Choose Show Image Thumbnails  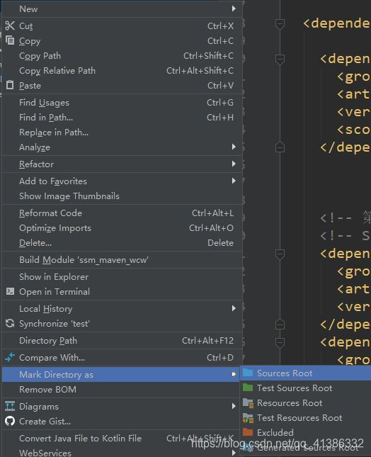(x=122, y=196)
